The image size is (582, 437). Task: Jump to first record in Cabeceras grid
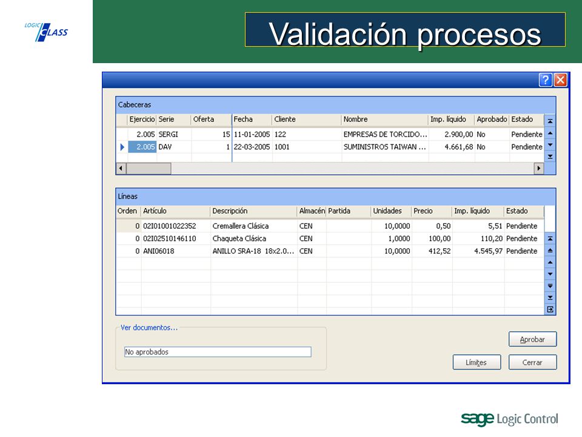point(550,121)
